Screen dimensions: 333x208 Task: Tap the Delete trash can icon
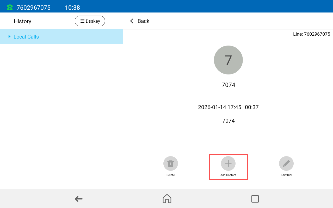pos(170,163)
